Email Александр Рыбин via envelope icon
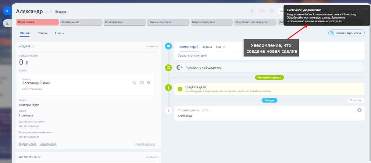 (142, 82)
